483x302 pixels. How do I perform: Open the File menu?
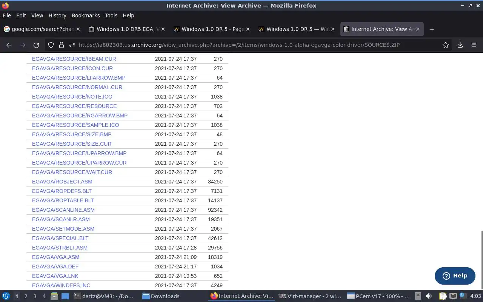point(7,15)
